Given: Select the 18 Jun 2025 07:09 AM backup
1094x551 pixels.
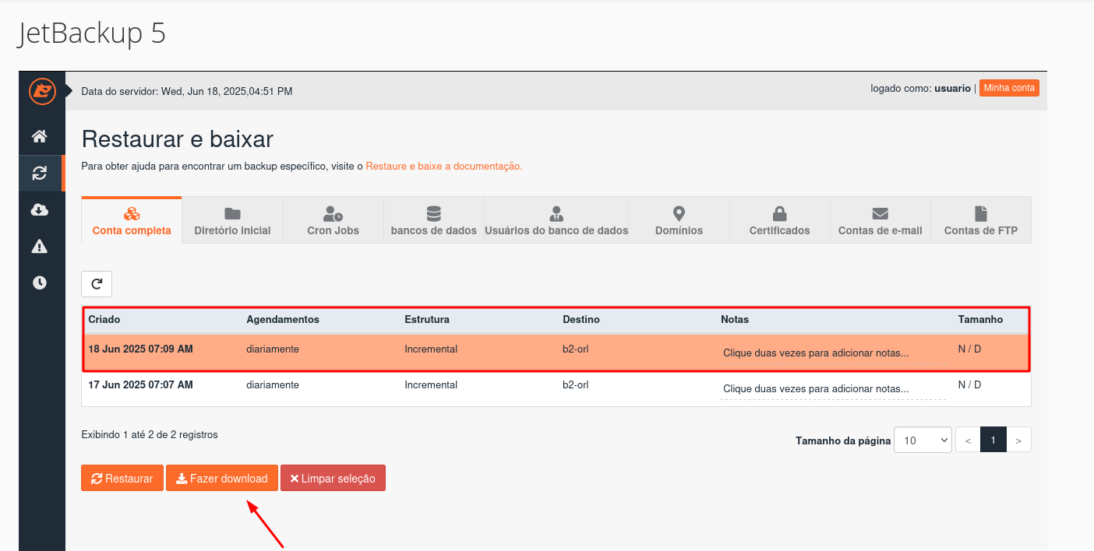Looking at the screenshot, I should [556, 352].
